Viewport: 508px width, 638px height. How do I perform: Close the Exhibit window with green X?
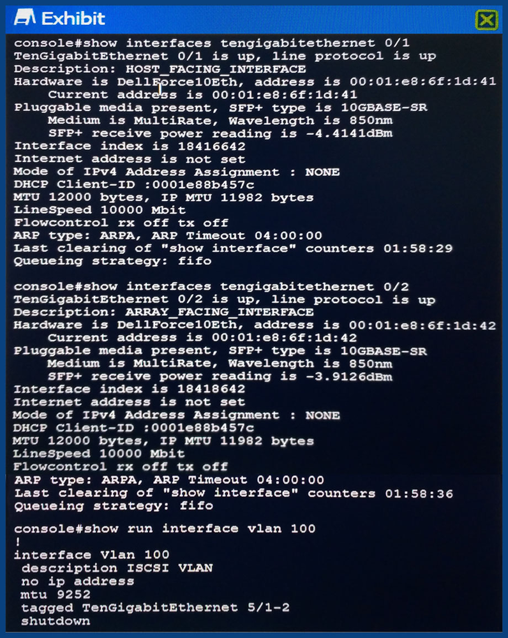pos(487,20)
